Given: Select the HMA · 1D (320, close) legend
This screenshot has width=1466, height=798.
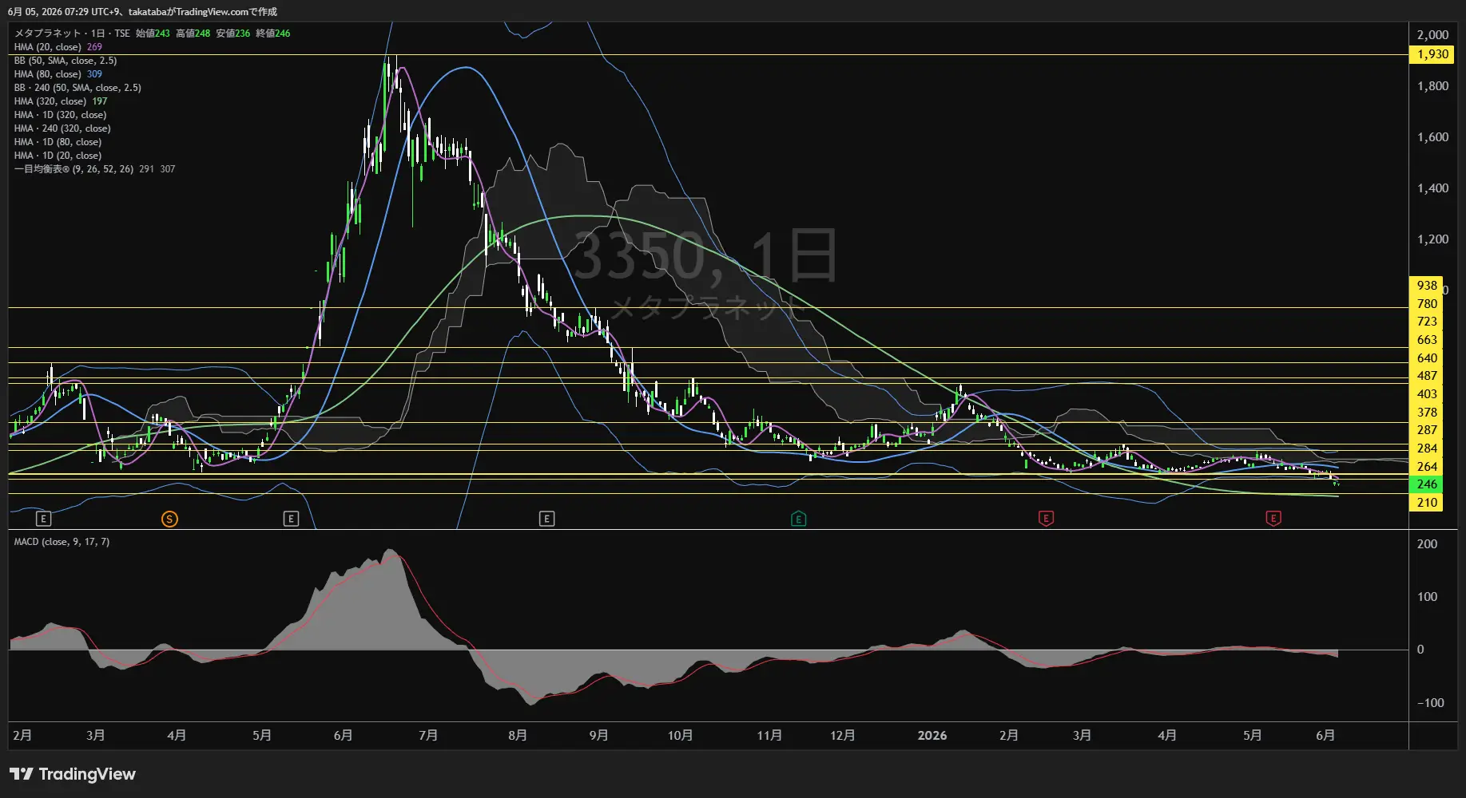Looking at the screenshot, I should (x=60, y=115).
